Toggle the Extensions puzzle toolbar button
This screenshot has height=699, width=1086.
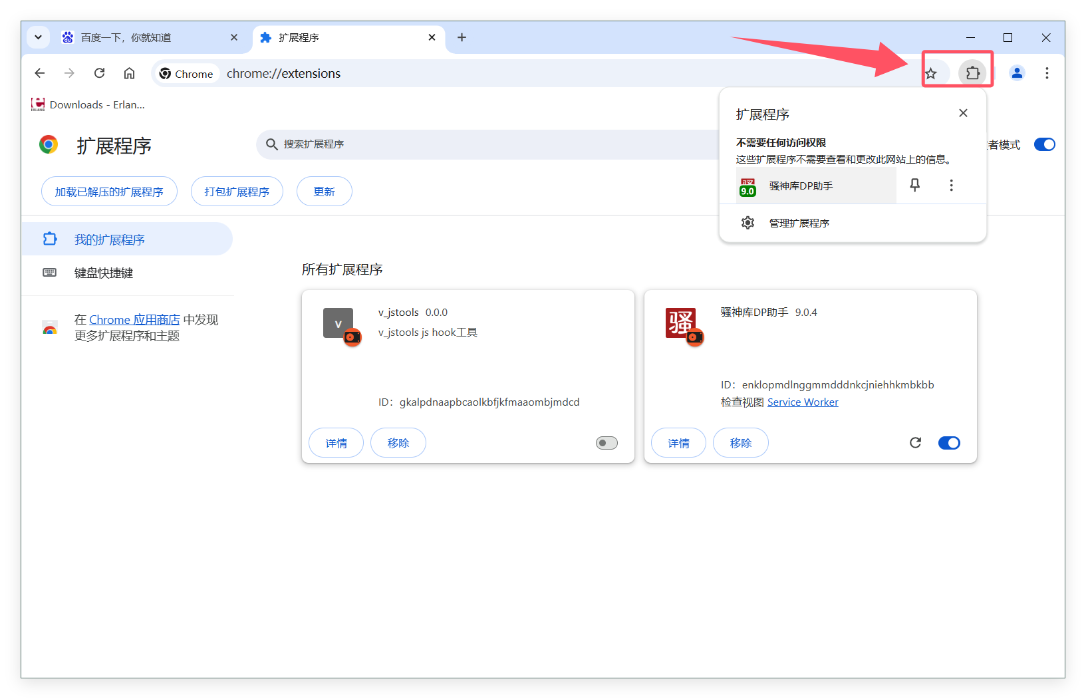972,73
